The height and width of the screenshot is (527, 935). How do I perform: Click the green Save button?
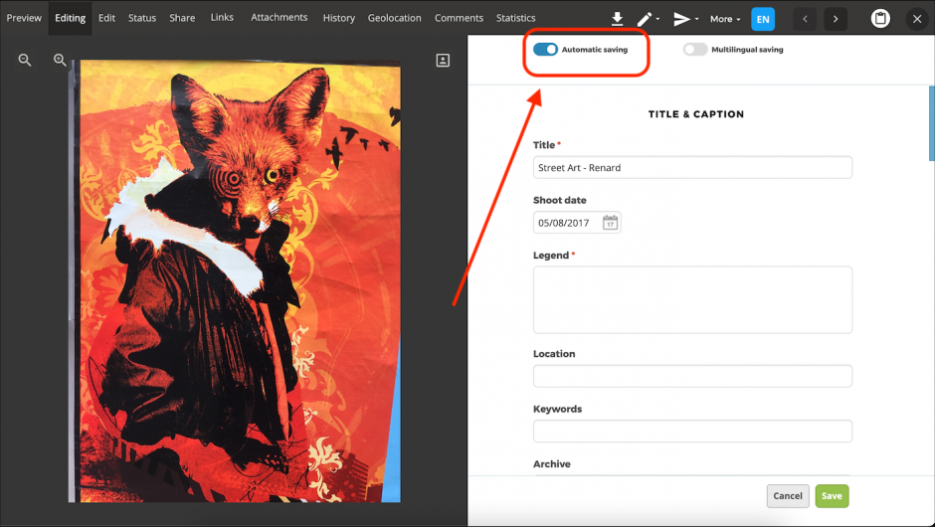832,496
